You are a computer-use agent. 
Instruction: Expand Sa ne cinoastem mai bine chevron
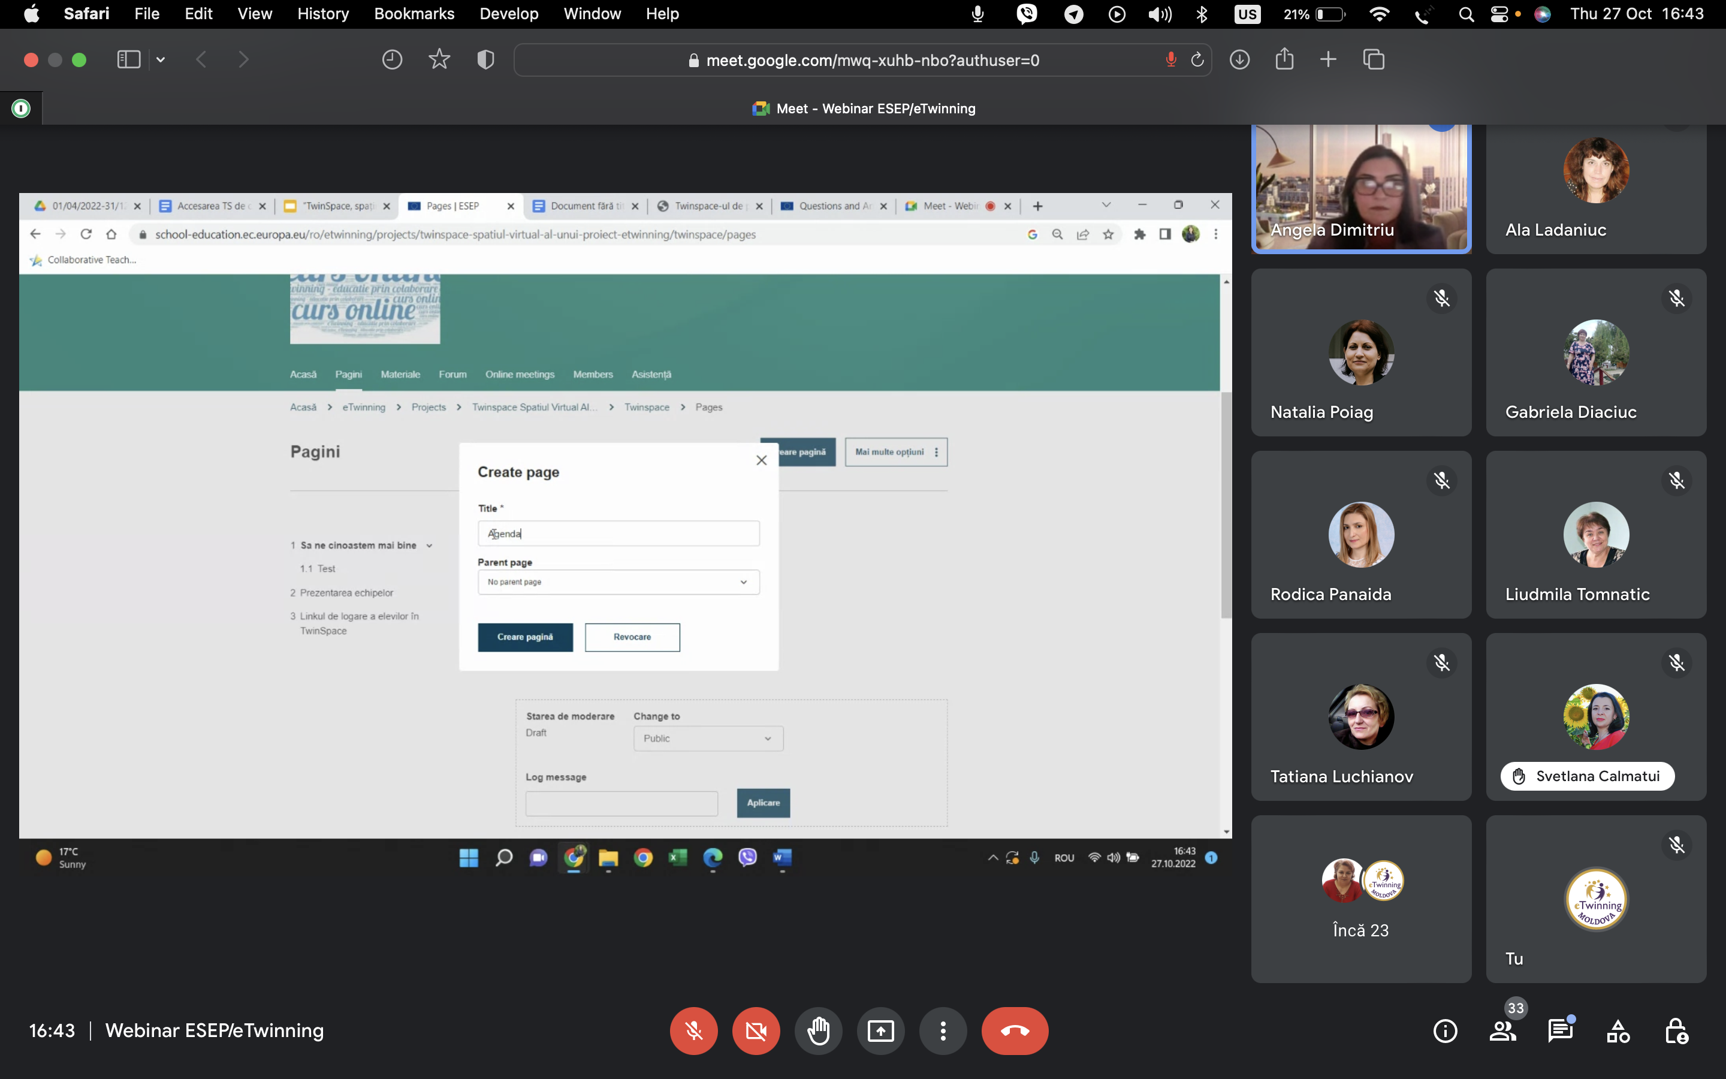pyautogui.click(x=429, y=546)
